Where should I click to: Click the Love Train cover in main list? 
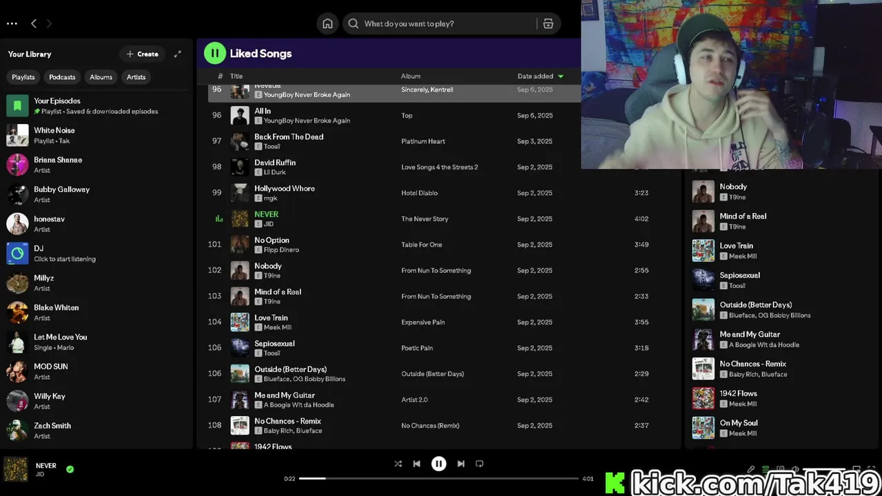[x=240, y=322]
